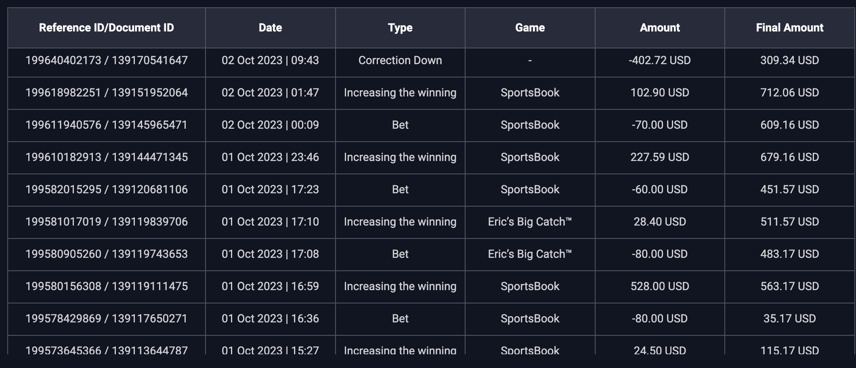Click the -402.72 USD amount cell
The width and height of the screenshot is (856, 368).
660,61
